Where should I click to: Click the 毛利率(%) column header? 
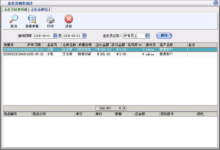pyautogui.click(x=135, y=45)
